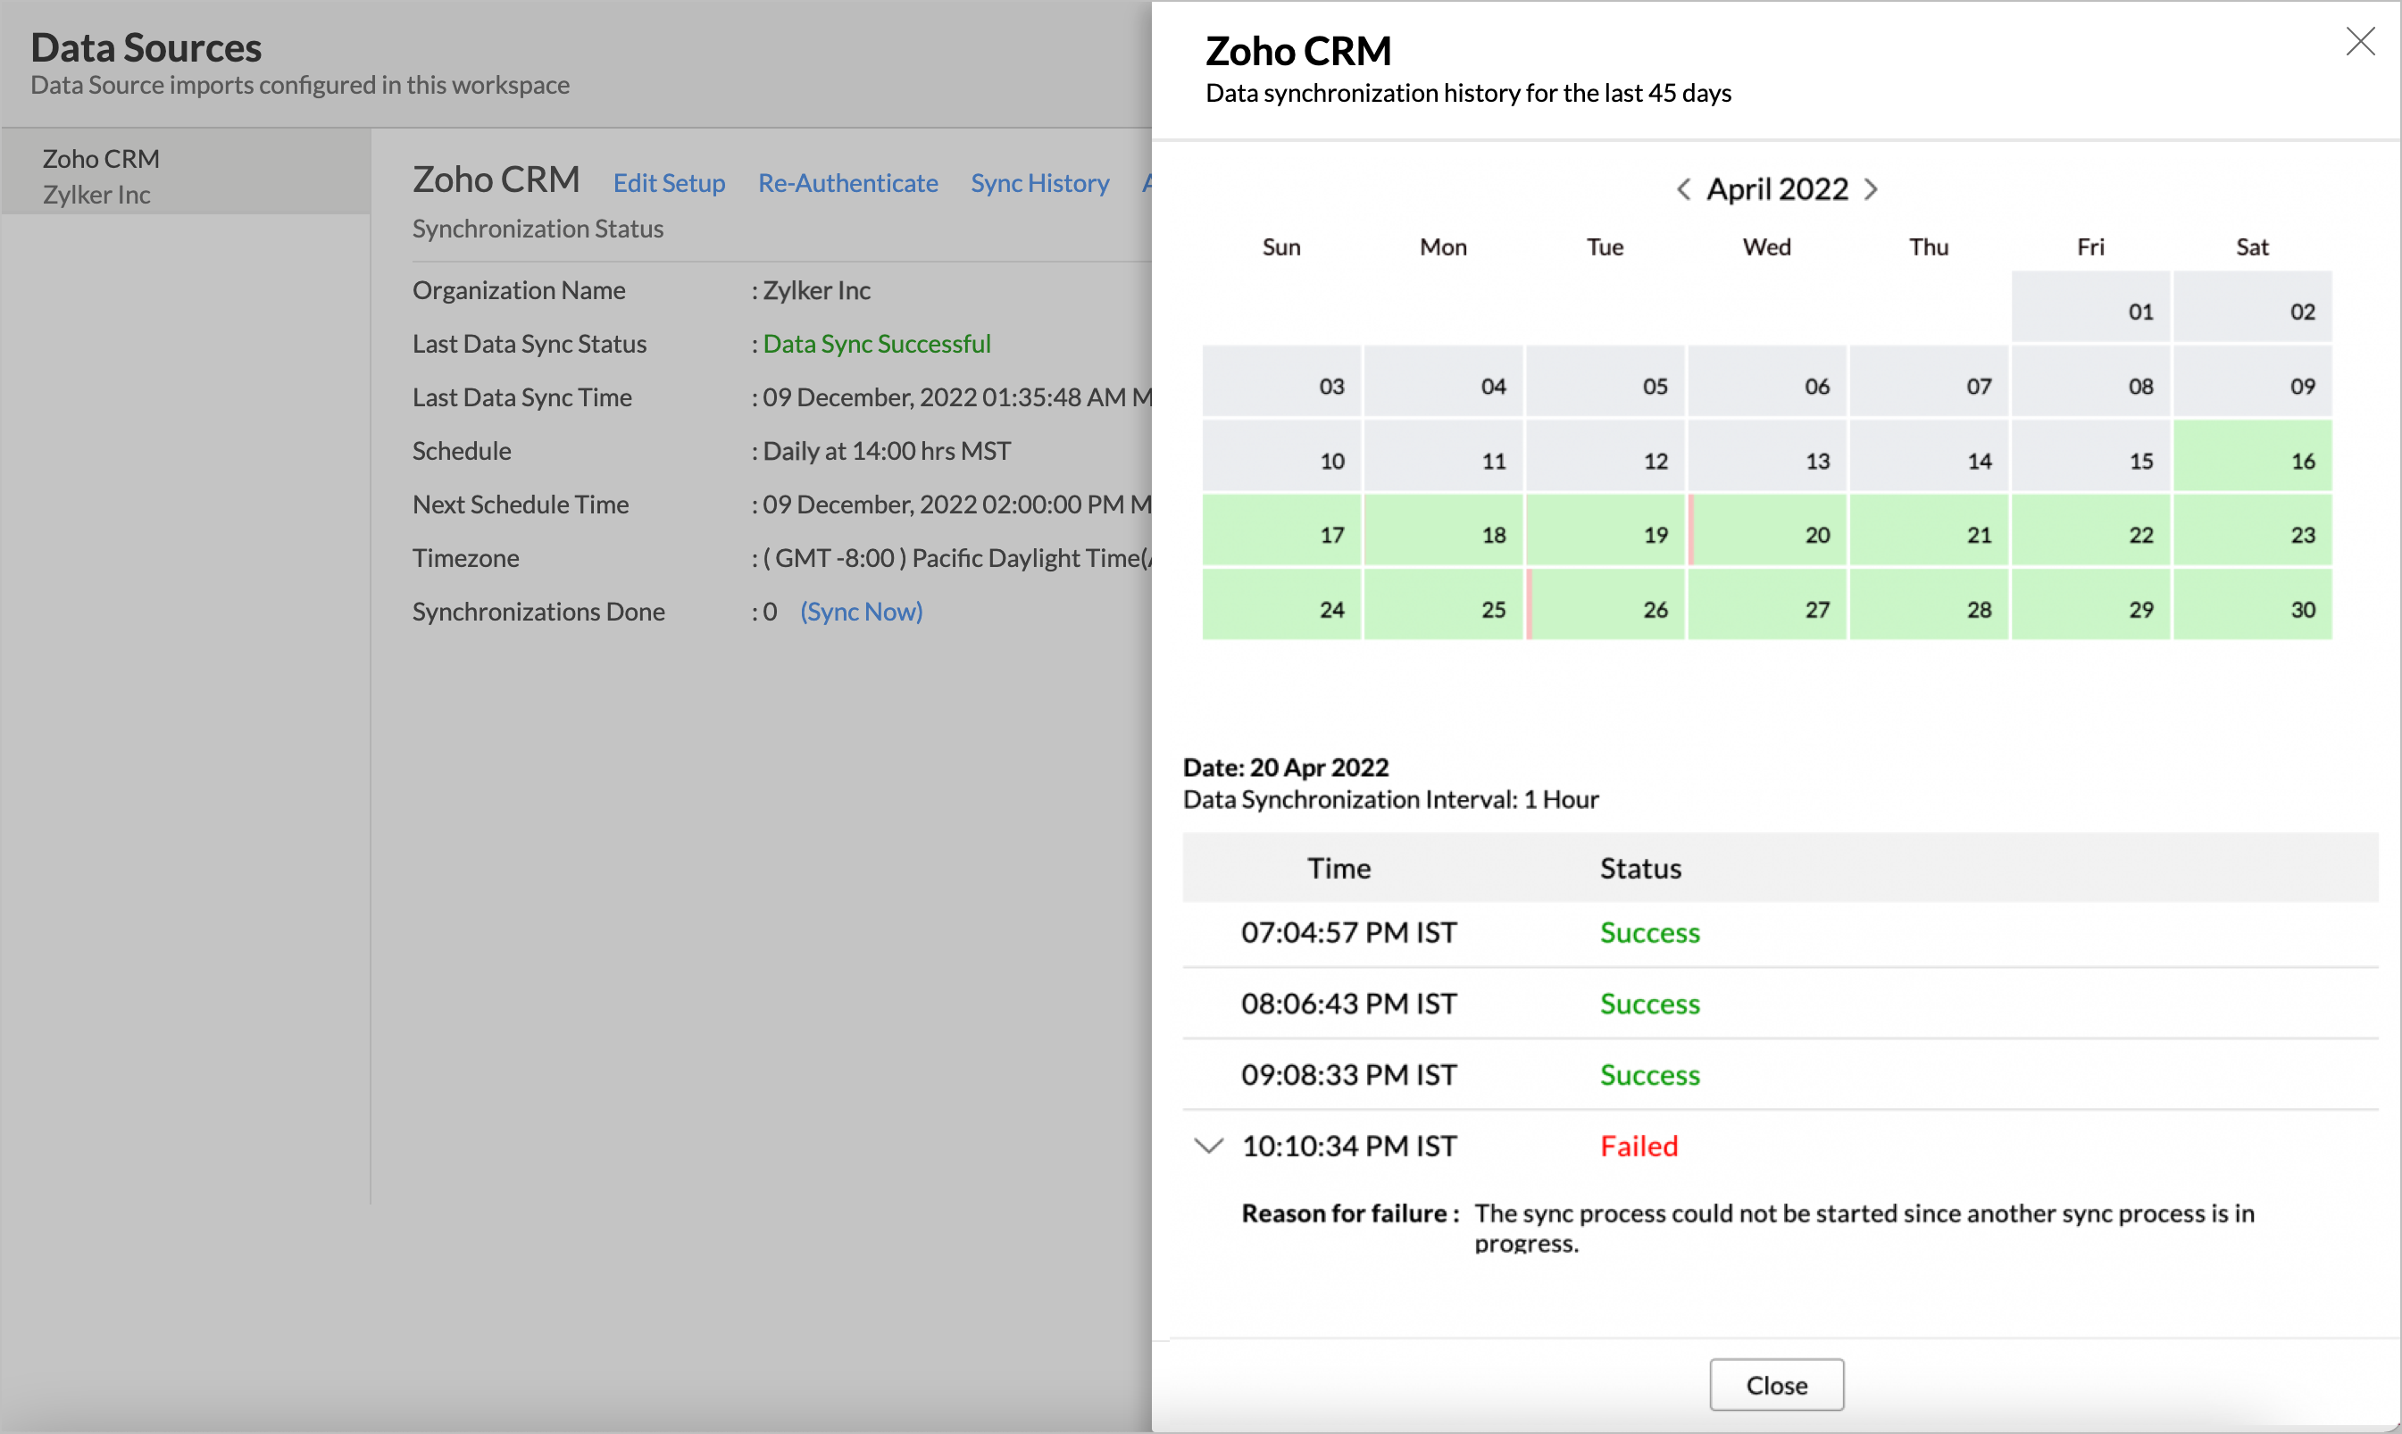
Task: Click the Data Sources page heading
Action: click(x=146, y=47)
